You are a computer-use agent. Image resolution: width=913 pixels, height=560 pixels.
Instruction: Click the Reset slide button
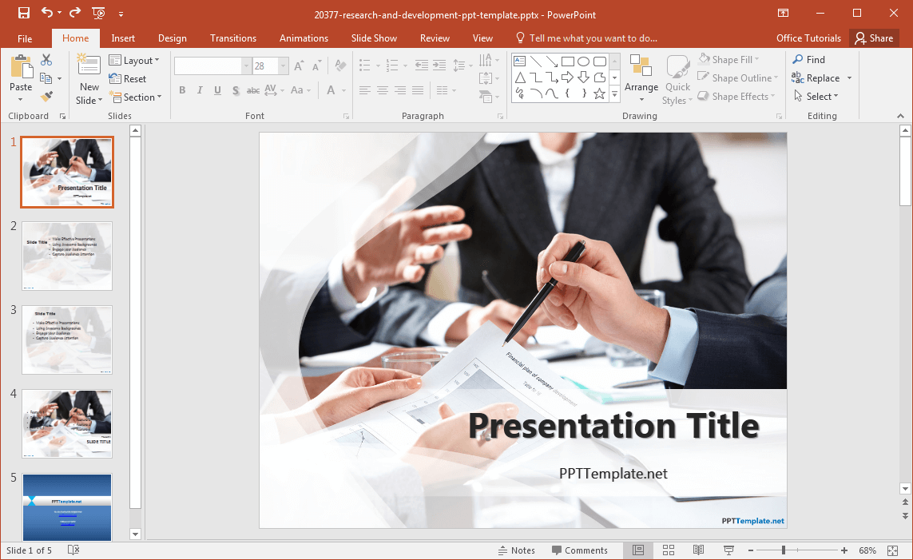(x=128, y=79)
